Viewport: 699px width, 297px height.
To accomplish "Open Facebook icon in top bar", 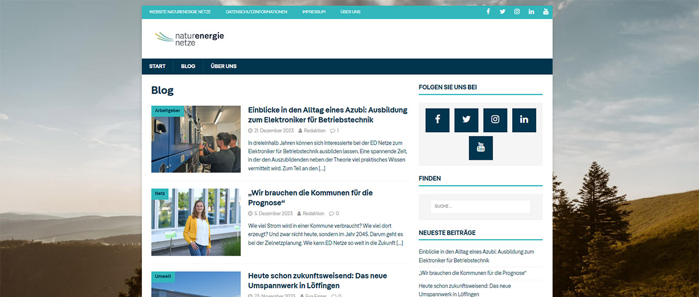I will pyautogui.click(x=488, y=11).
